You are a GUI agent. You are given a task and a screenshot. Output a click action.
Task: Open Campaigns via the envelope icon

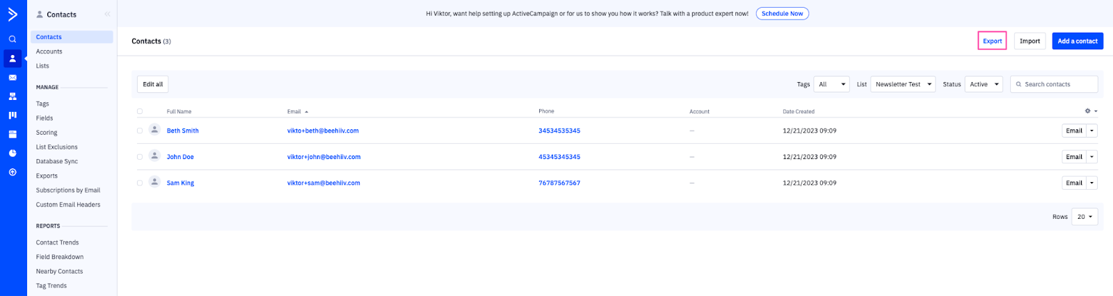[x=13, y=78]
